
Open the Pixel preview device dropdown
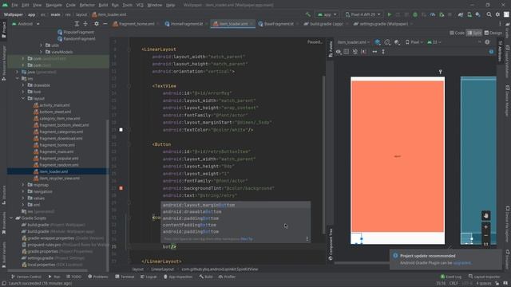tap(414, 42)
